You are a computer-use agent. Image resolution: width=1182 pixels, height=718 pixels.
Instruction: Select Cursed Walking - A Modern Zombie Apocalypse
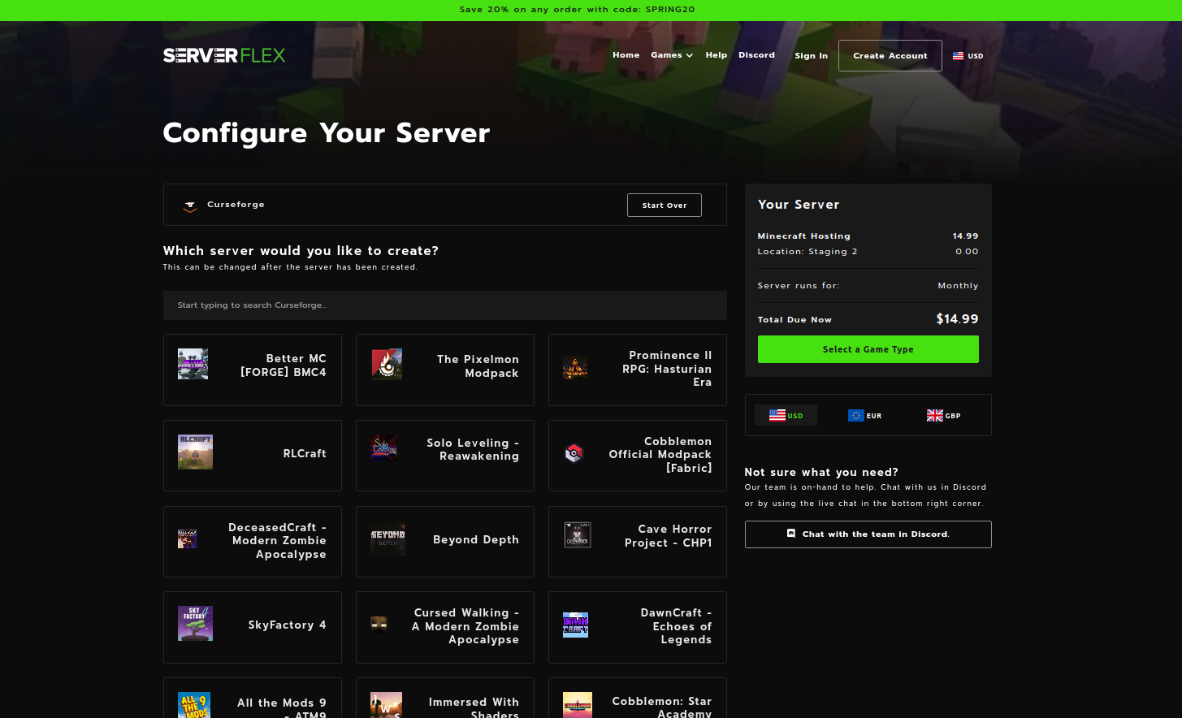465,626
